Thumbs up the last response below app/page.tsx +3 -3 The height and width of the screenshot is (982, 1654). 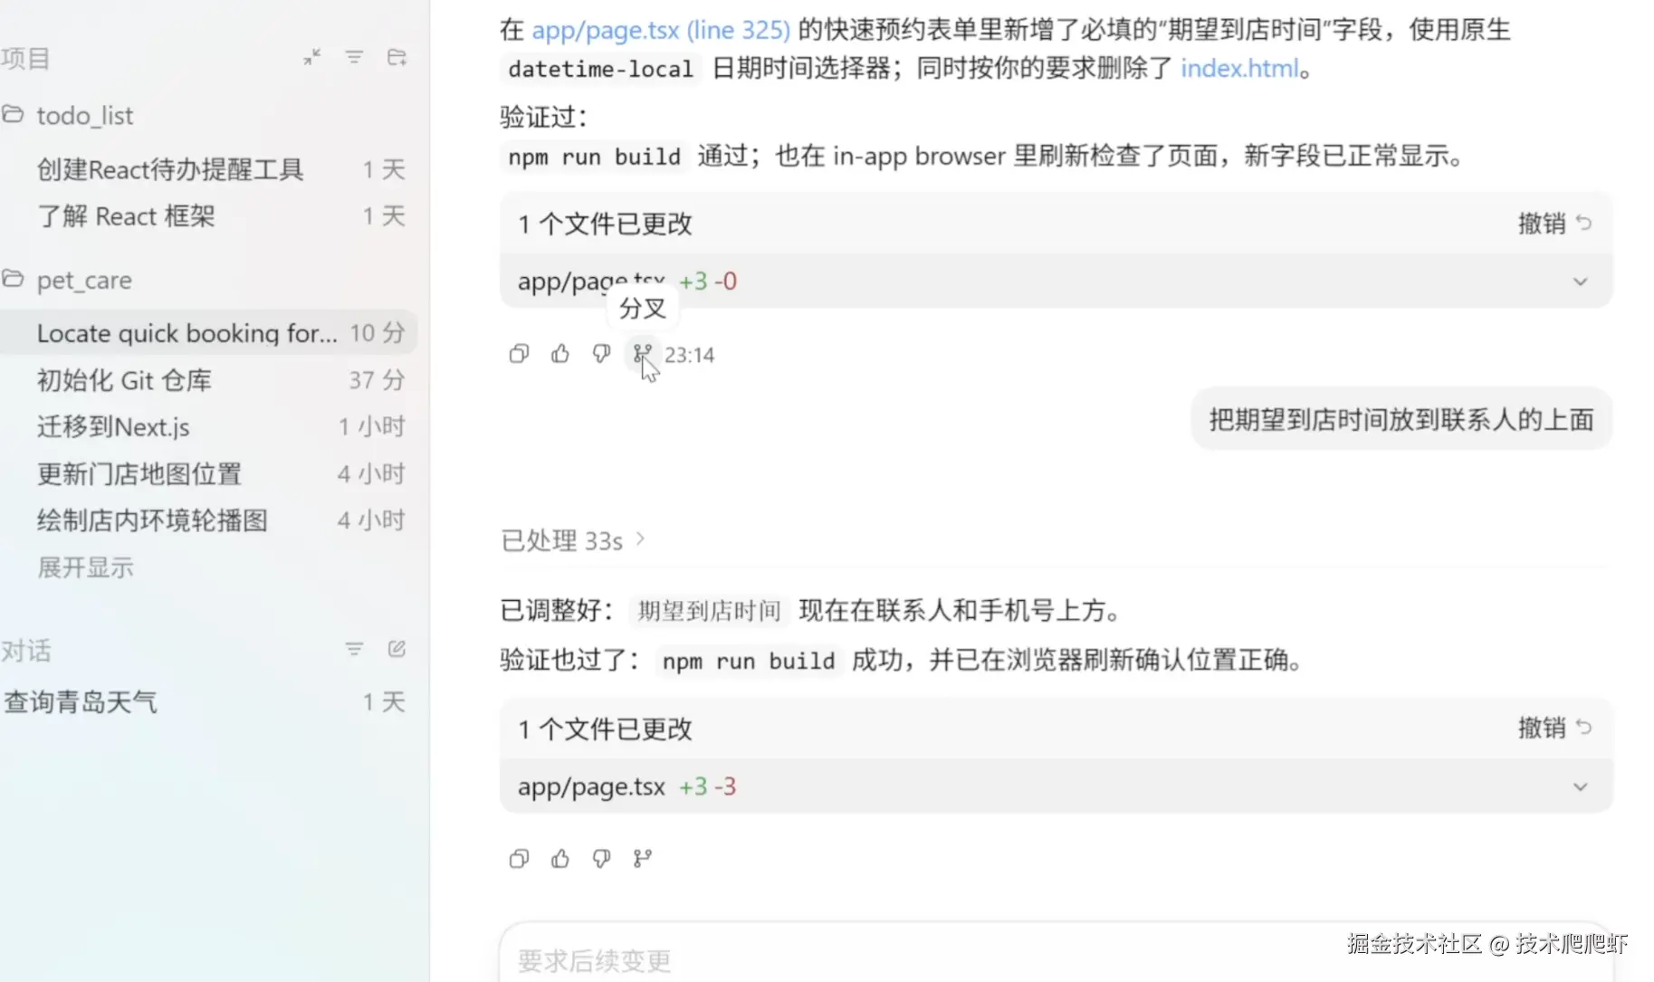[x=560, y=858]
